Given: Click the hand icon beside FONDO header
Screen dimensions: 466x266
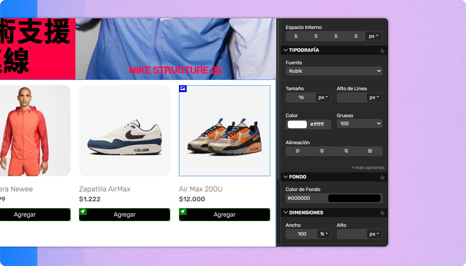Looking at the screenshot, I should coord(382,177).
